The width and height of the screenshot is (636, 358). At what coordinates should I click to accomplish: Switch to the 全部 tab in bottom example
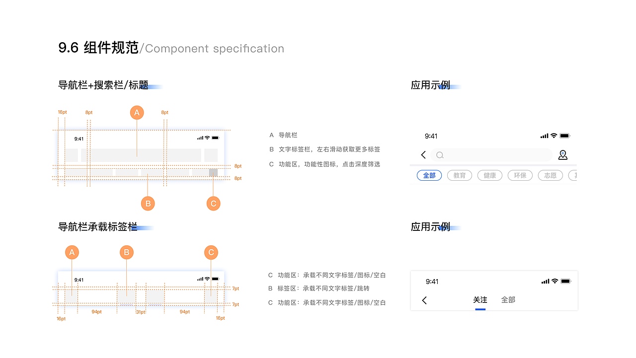508,300
